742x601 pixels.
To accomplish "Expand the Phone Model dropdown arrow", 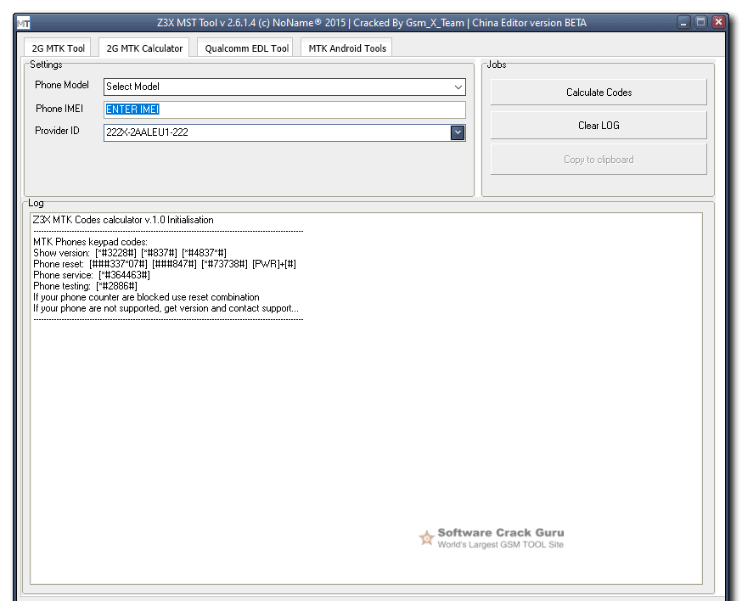I will (458, 87).
